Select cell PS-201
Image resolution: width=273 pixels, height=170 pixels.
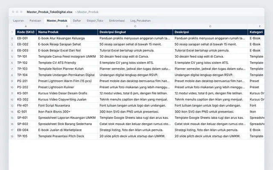(26, 81)
